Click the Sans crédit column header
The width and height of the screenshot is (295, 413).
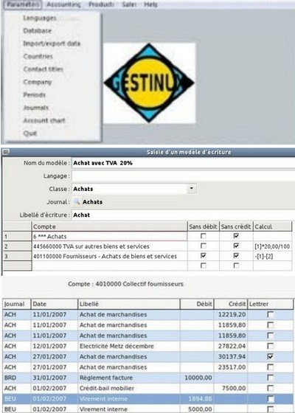(236, 226)
